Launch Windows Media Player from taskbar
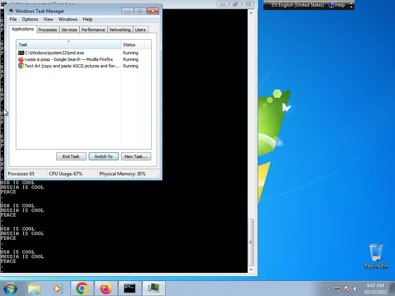Image resolution: width=395 pixels, height=296 pixels. pyautogui.click(x=58, y=289)
